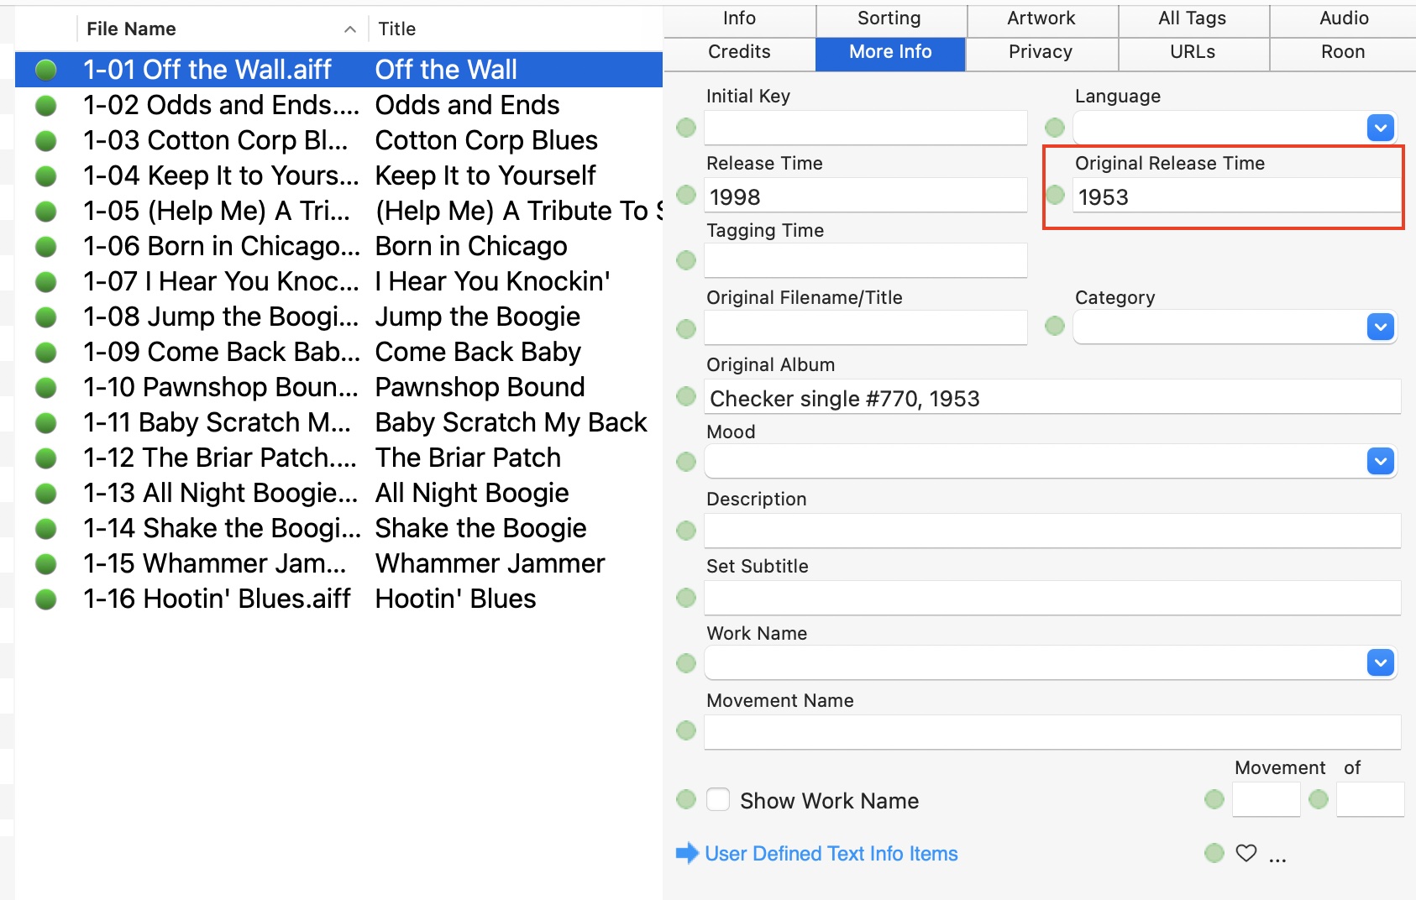This screenshot has width=1416, height=900.
Task: Open User Defined Text Info Items link
Action: 831,854
